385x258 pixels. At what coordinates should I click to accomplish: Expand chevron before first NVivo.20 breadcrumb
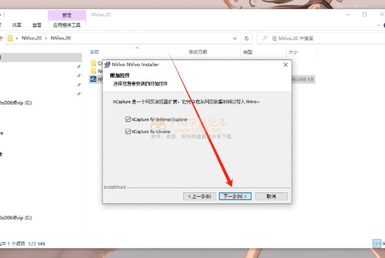click(17, 38)
